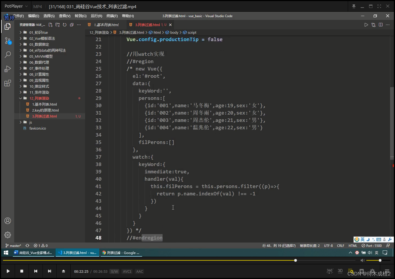Click the master* branch in status bar
395x279 pixels.
pos(13,246)
